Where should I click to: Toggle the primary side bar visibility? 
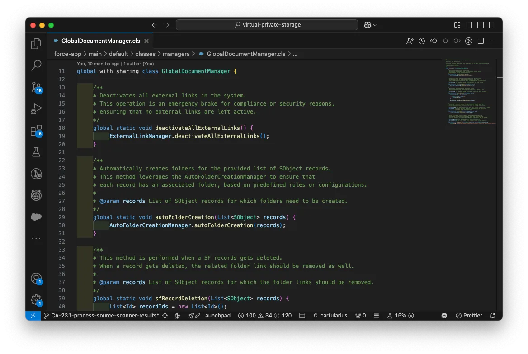click(469, 25)
